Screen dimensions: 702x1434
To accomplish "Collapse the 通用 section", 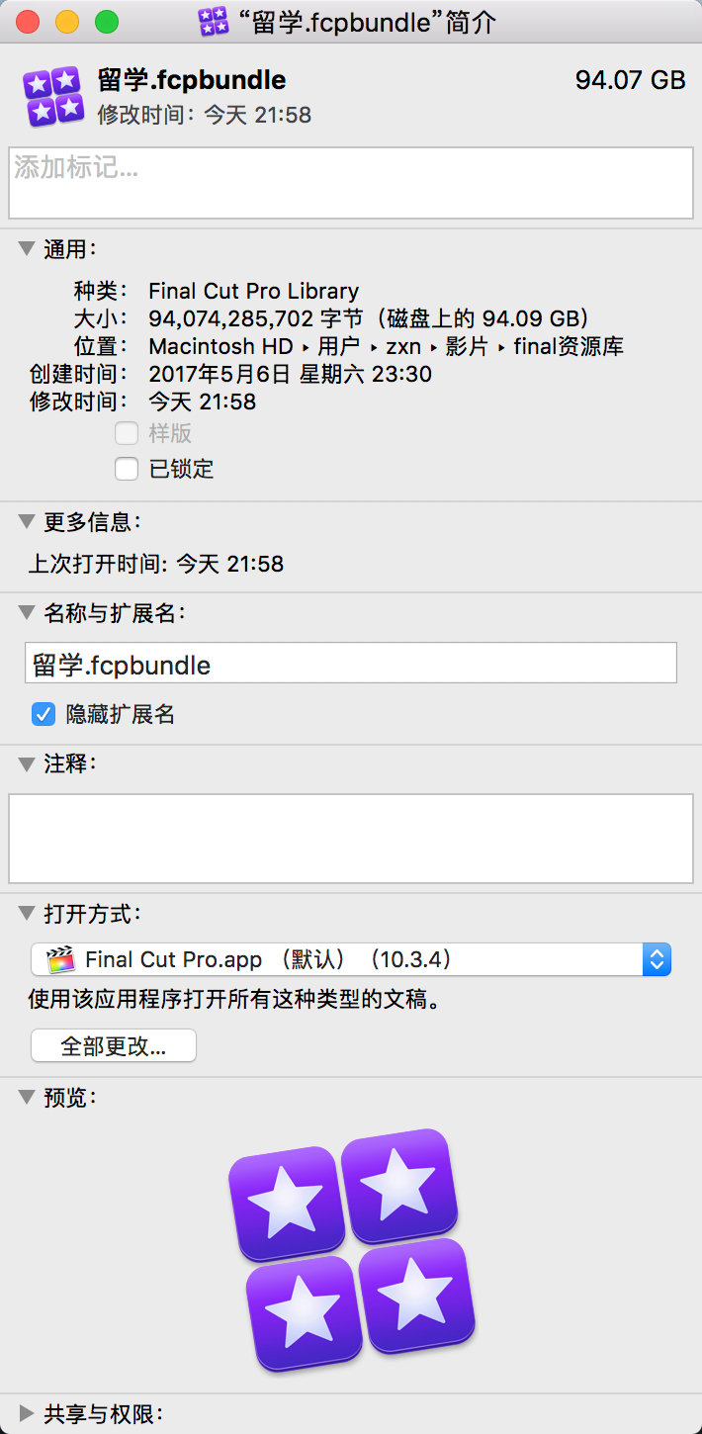I will click(x=27, y=249).
